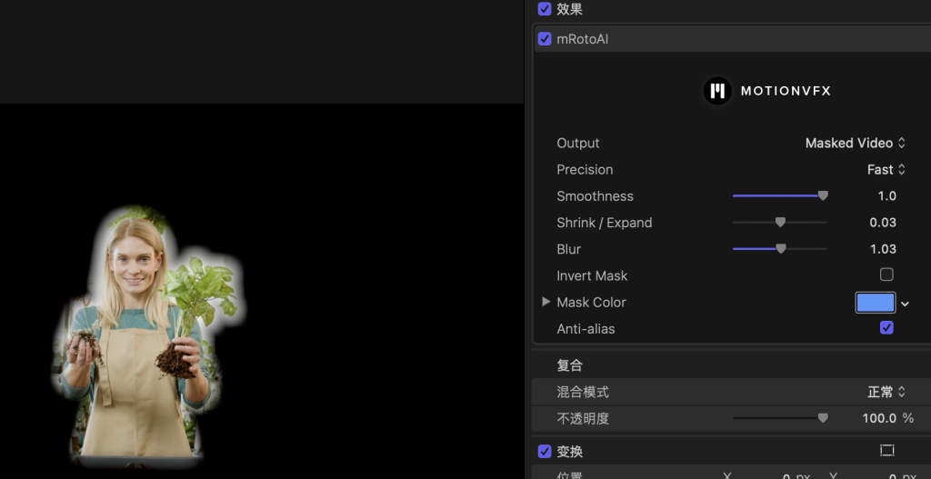Click the Smoothness slider handle
This screenshot has width=931, height=479.
pos(823,195)
